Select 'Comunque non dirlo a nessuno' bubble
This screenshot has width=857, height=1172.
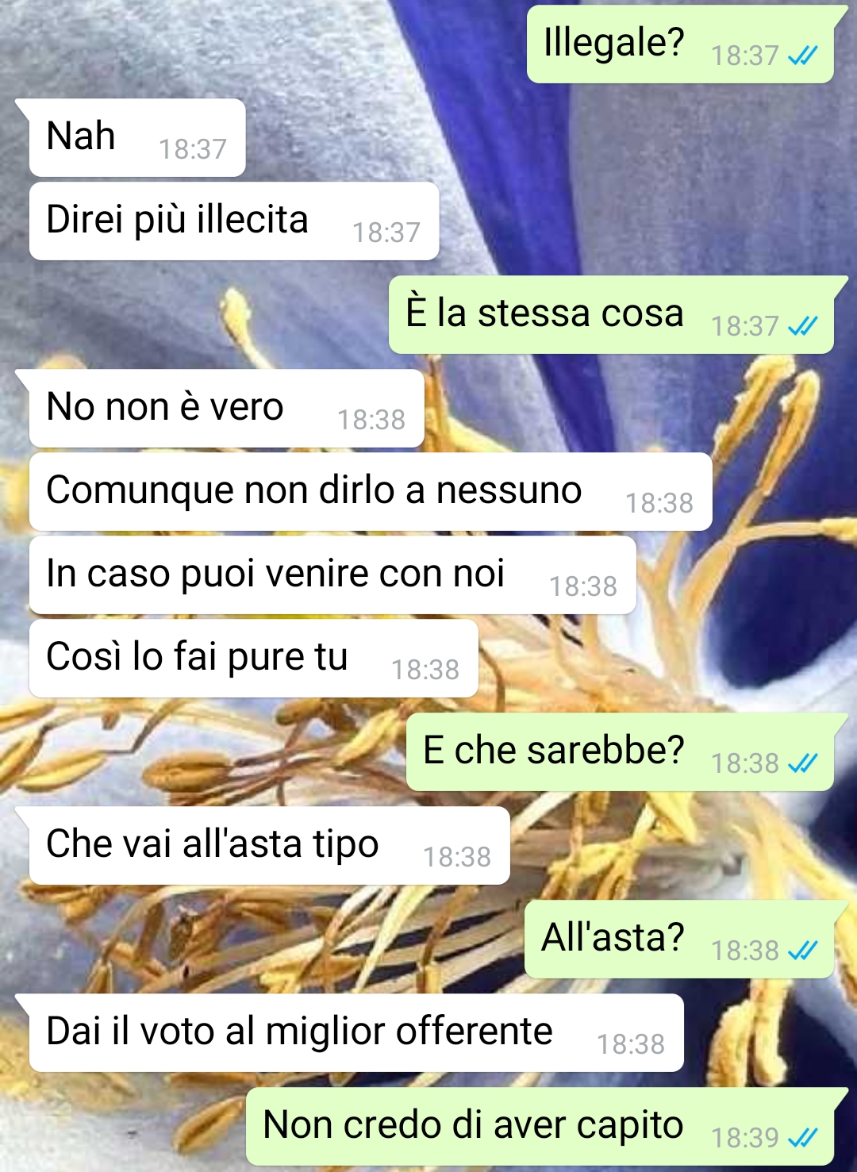pos(371,492)
